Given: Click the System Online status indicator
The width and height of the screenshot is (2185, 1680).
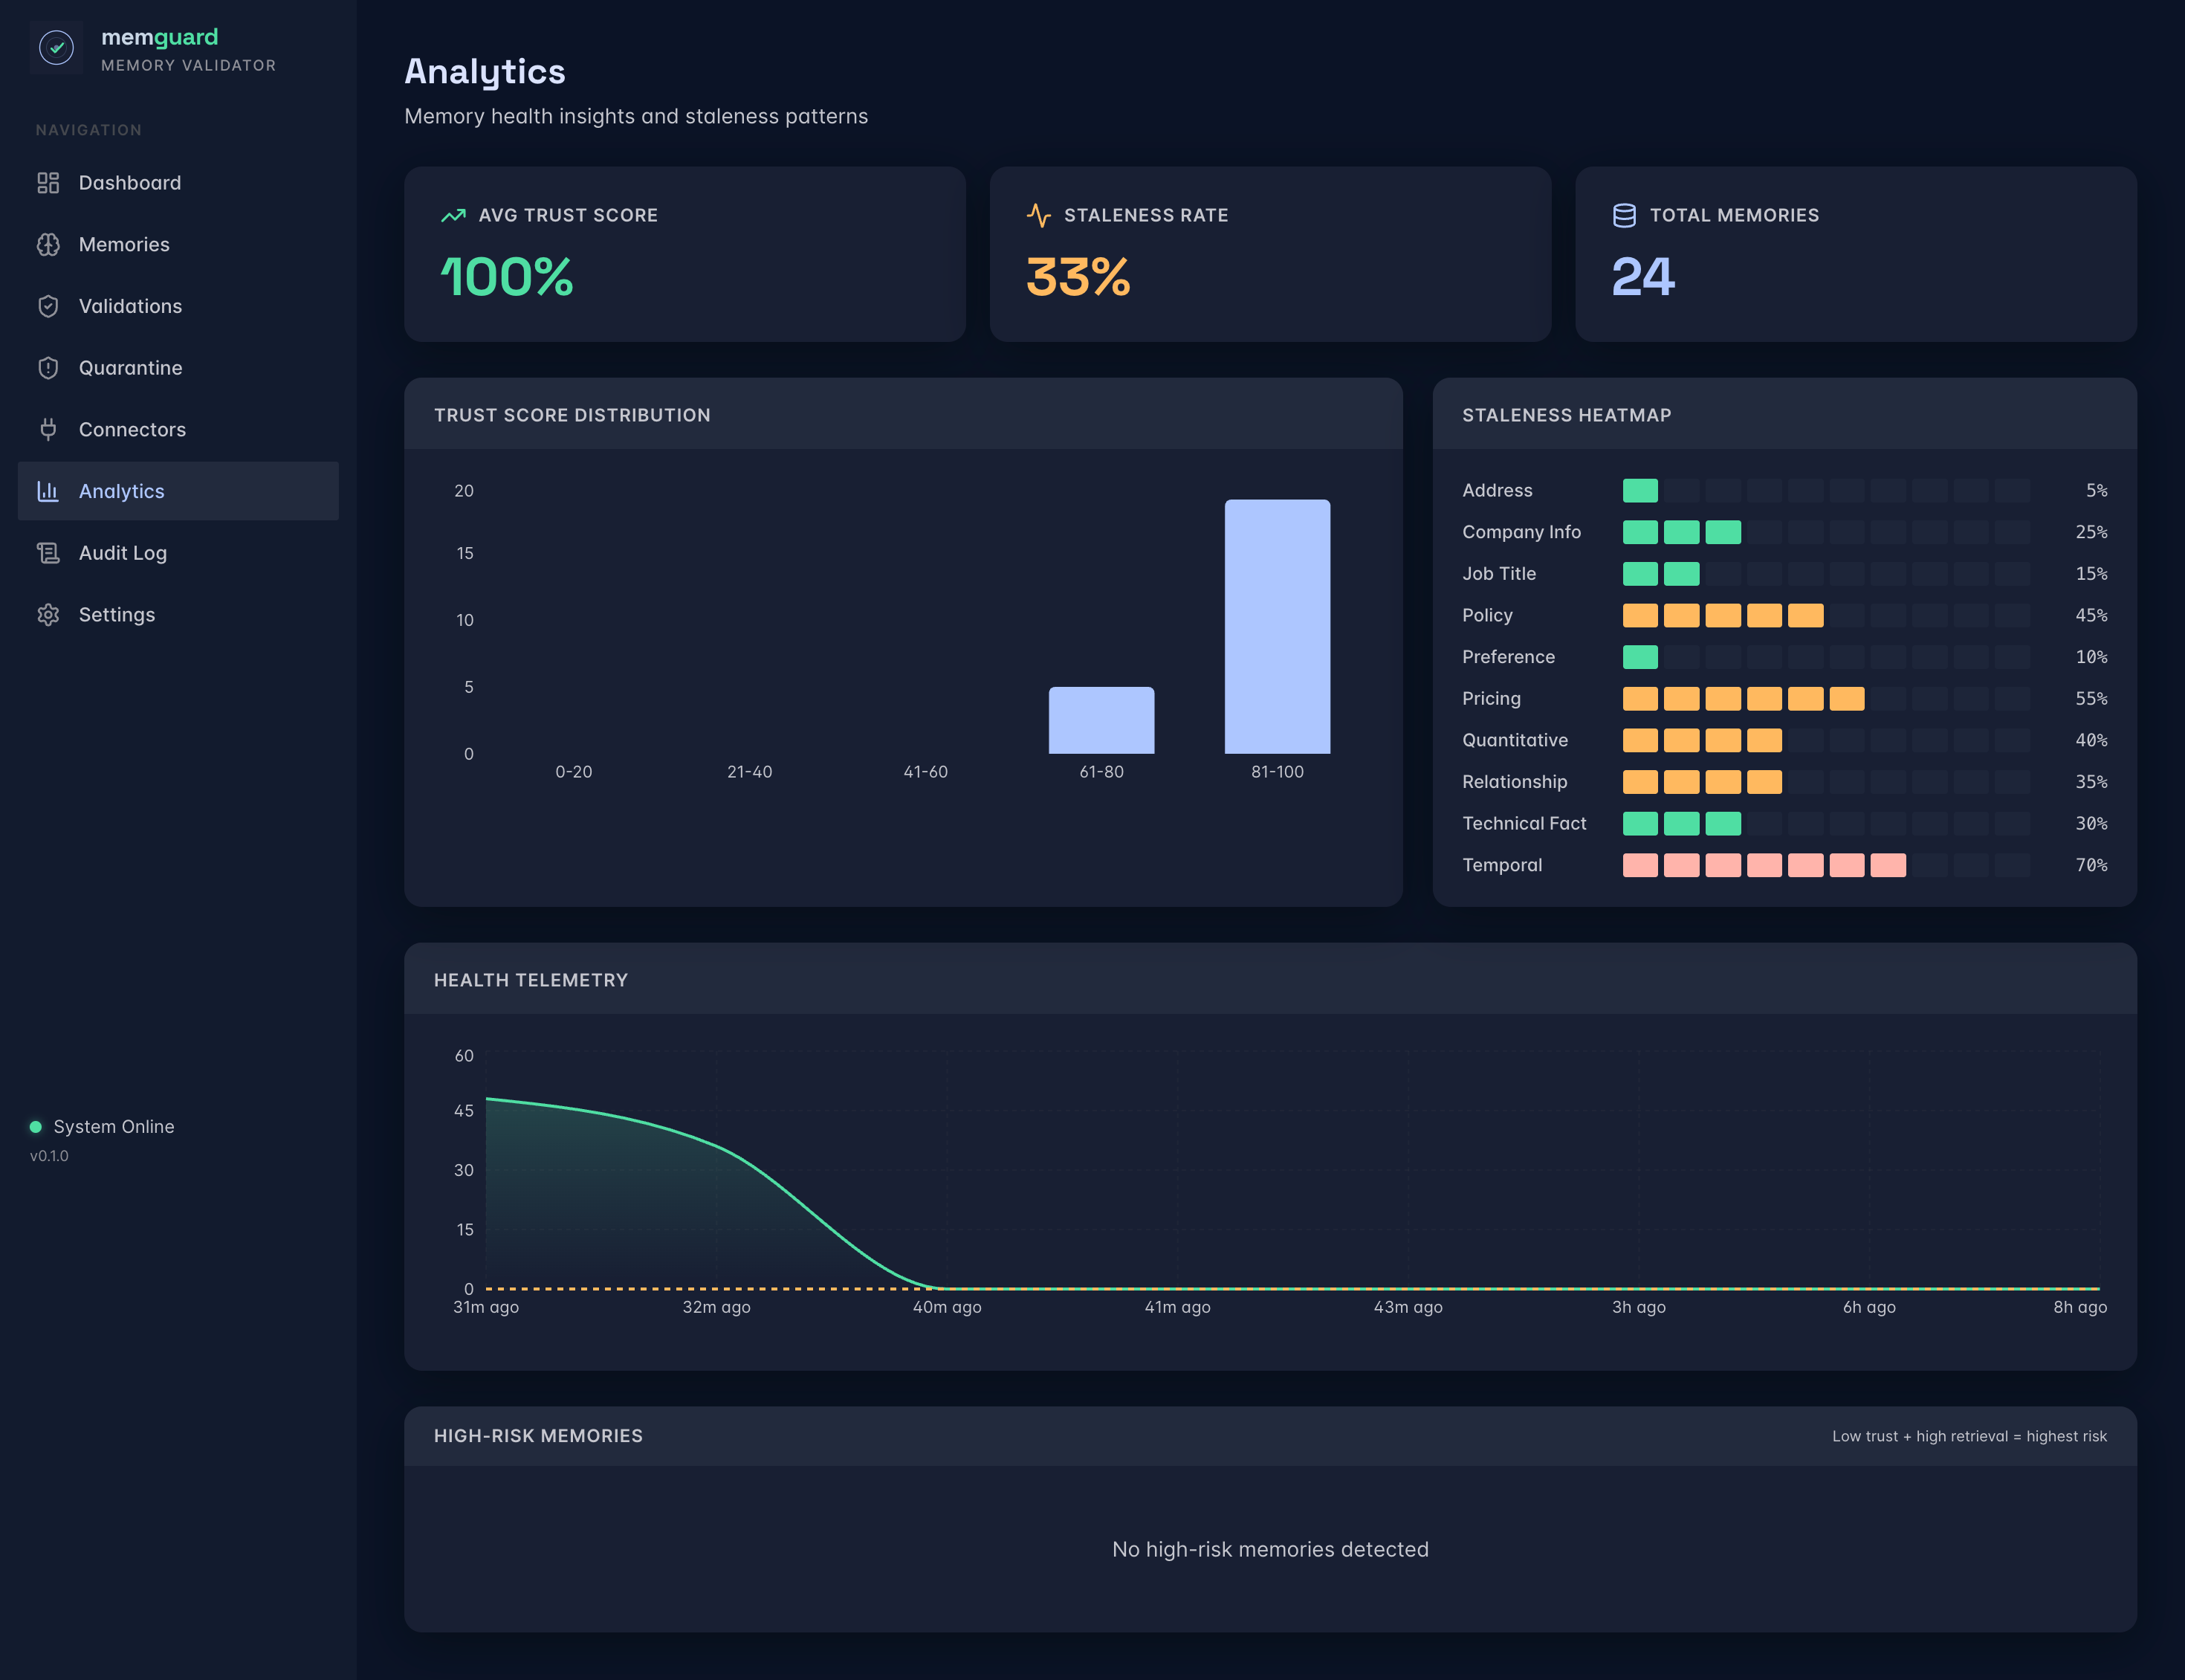Looking at the screenshot, I should [x=36, y=1127].
